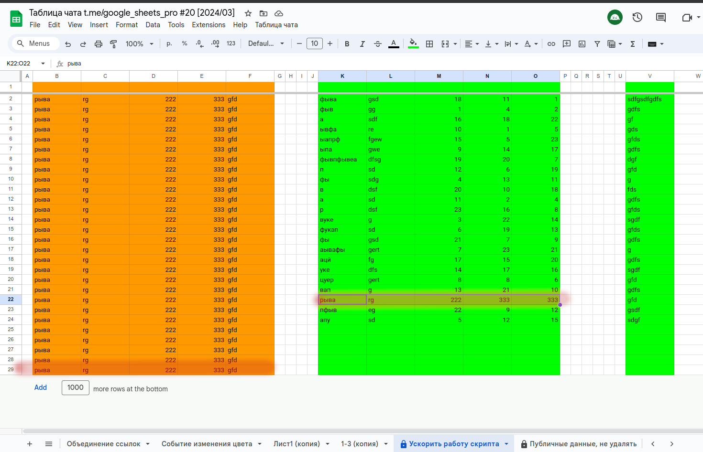
Task: Open the fill color picker
Action: pyautogui.click(x=413, y=44)
